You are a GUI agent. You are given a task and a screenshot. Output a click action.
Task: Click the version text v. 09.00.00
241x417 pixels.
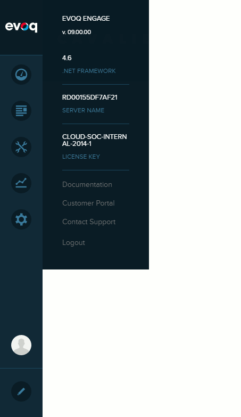pos(77,32)
